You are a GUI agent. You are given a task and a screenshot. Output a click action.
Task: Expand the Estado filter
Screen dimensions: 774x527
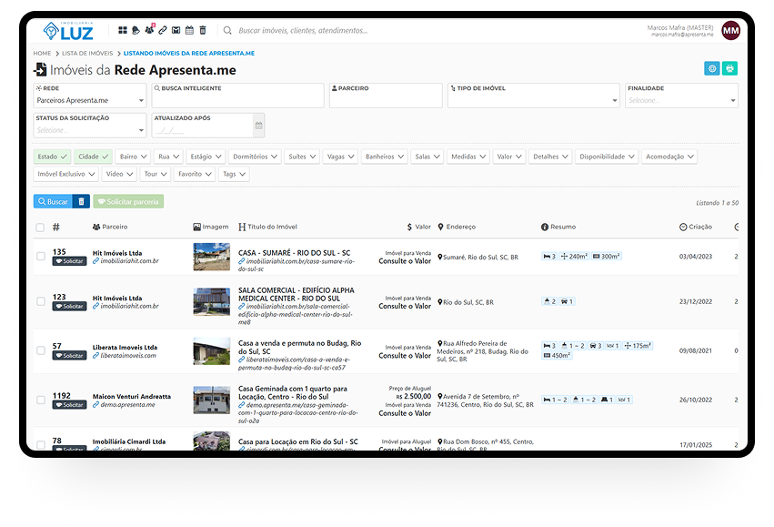click(x=53, y=157)
